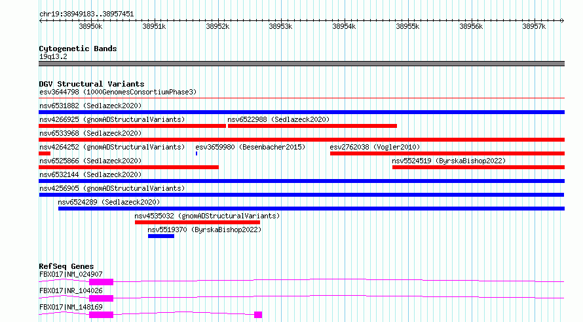583x322 pixels.
Task: Click nsv4264252 (gnomADStructuralVariants) label
Action: 112,147
